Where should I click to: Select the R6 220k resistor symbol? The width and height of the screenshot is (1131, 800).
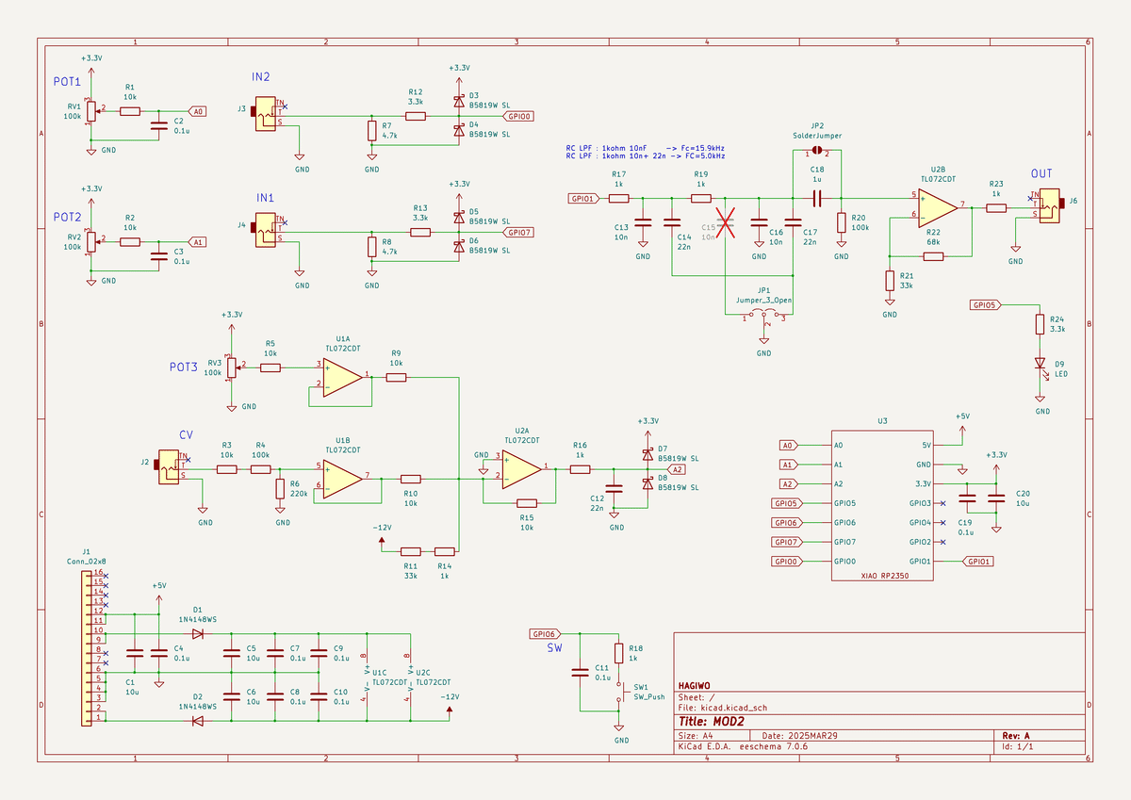click(x=280, y=488)
